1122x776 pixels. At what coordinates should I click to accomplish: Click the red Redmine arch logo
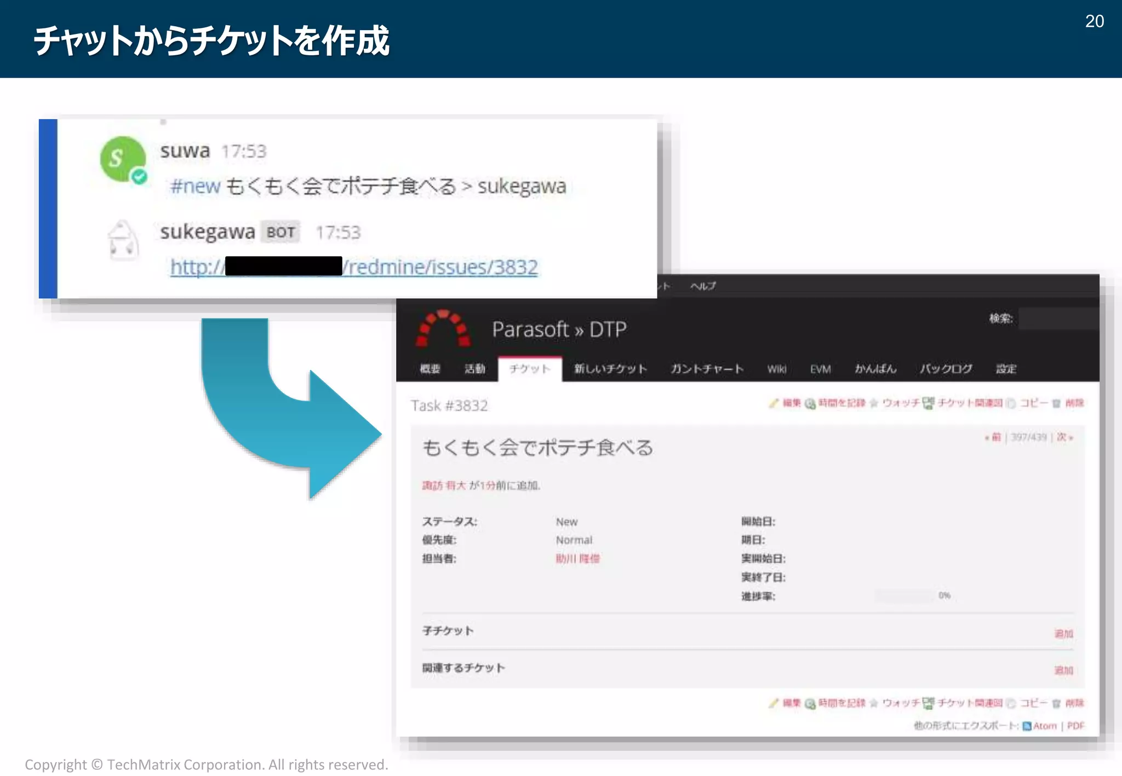coord(443,328)
